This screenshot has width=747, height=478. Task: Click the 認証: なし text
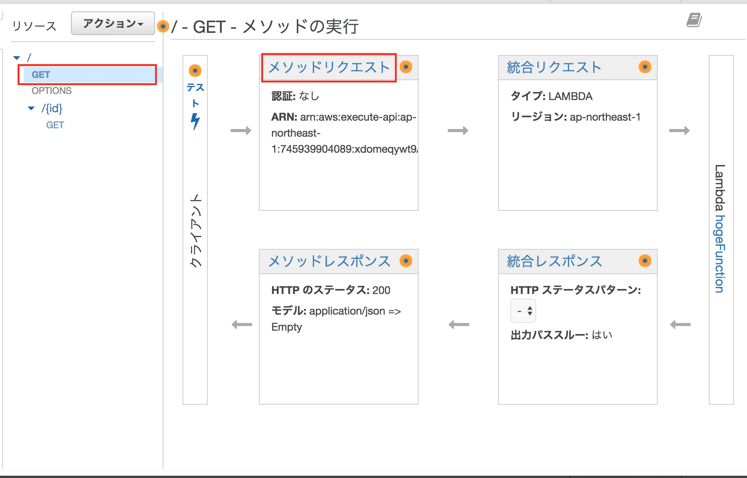point(295,96)
